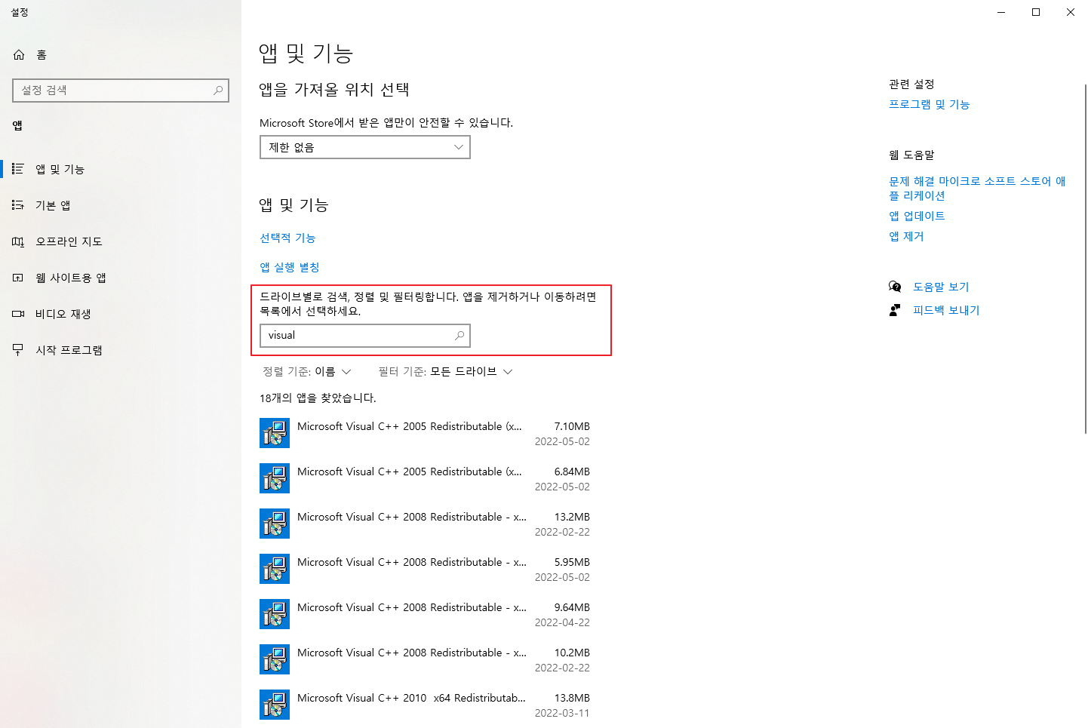Open 프로그램 및 기능 related settings link
Viewport: 1088px width, 728px height.
pos(929,104)
